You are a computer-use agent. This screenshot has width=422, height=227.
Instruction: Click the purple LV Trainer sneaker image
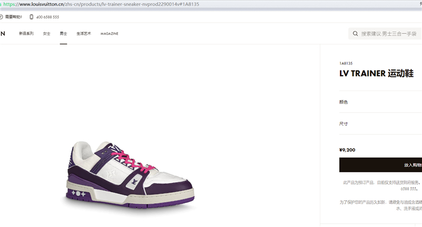130,175
